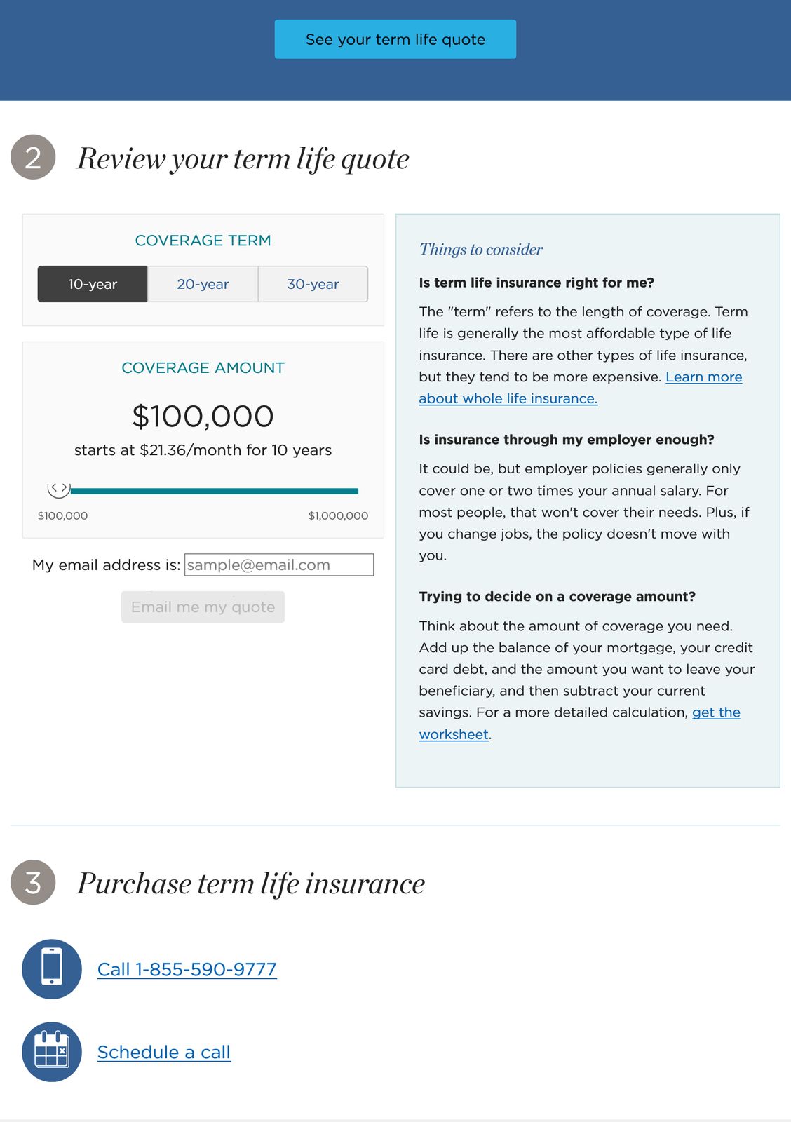Click the step 3 numbered circle
791x1122 pixels.
click(33, 882)
